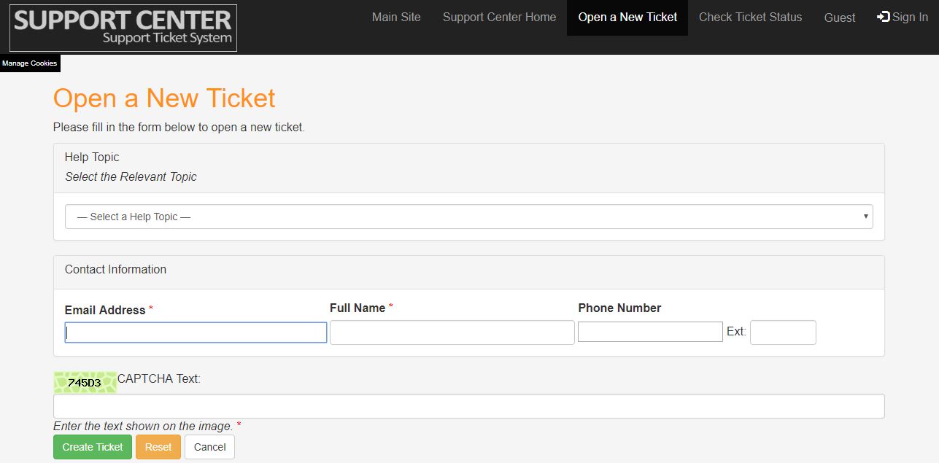Focus the Email Address input field
Viewport: 939px width, 463px height.
(196, 333)
